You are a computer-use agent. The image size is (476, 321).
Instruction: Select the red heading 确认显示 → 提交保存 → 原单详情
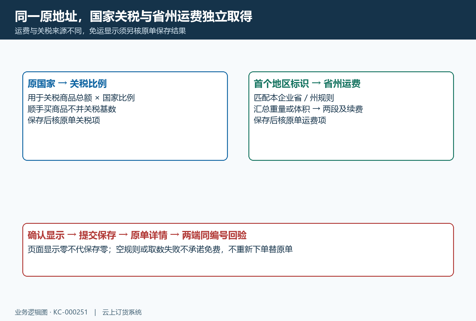tap(98, 235)
